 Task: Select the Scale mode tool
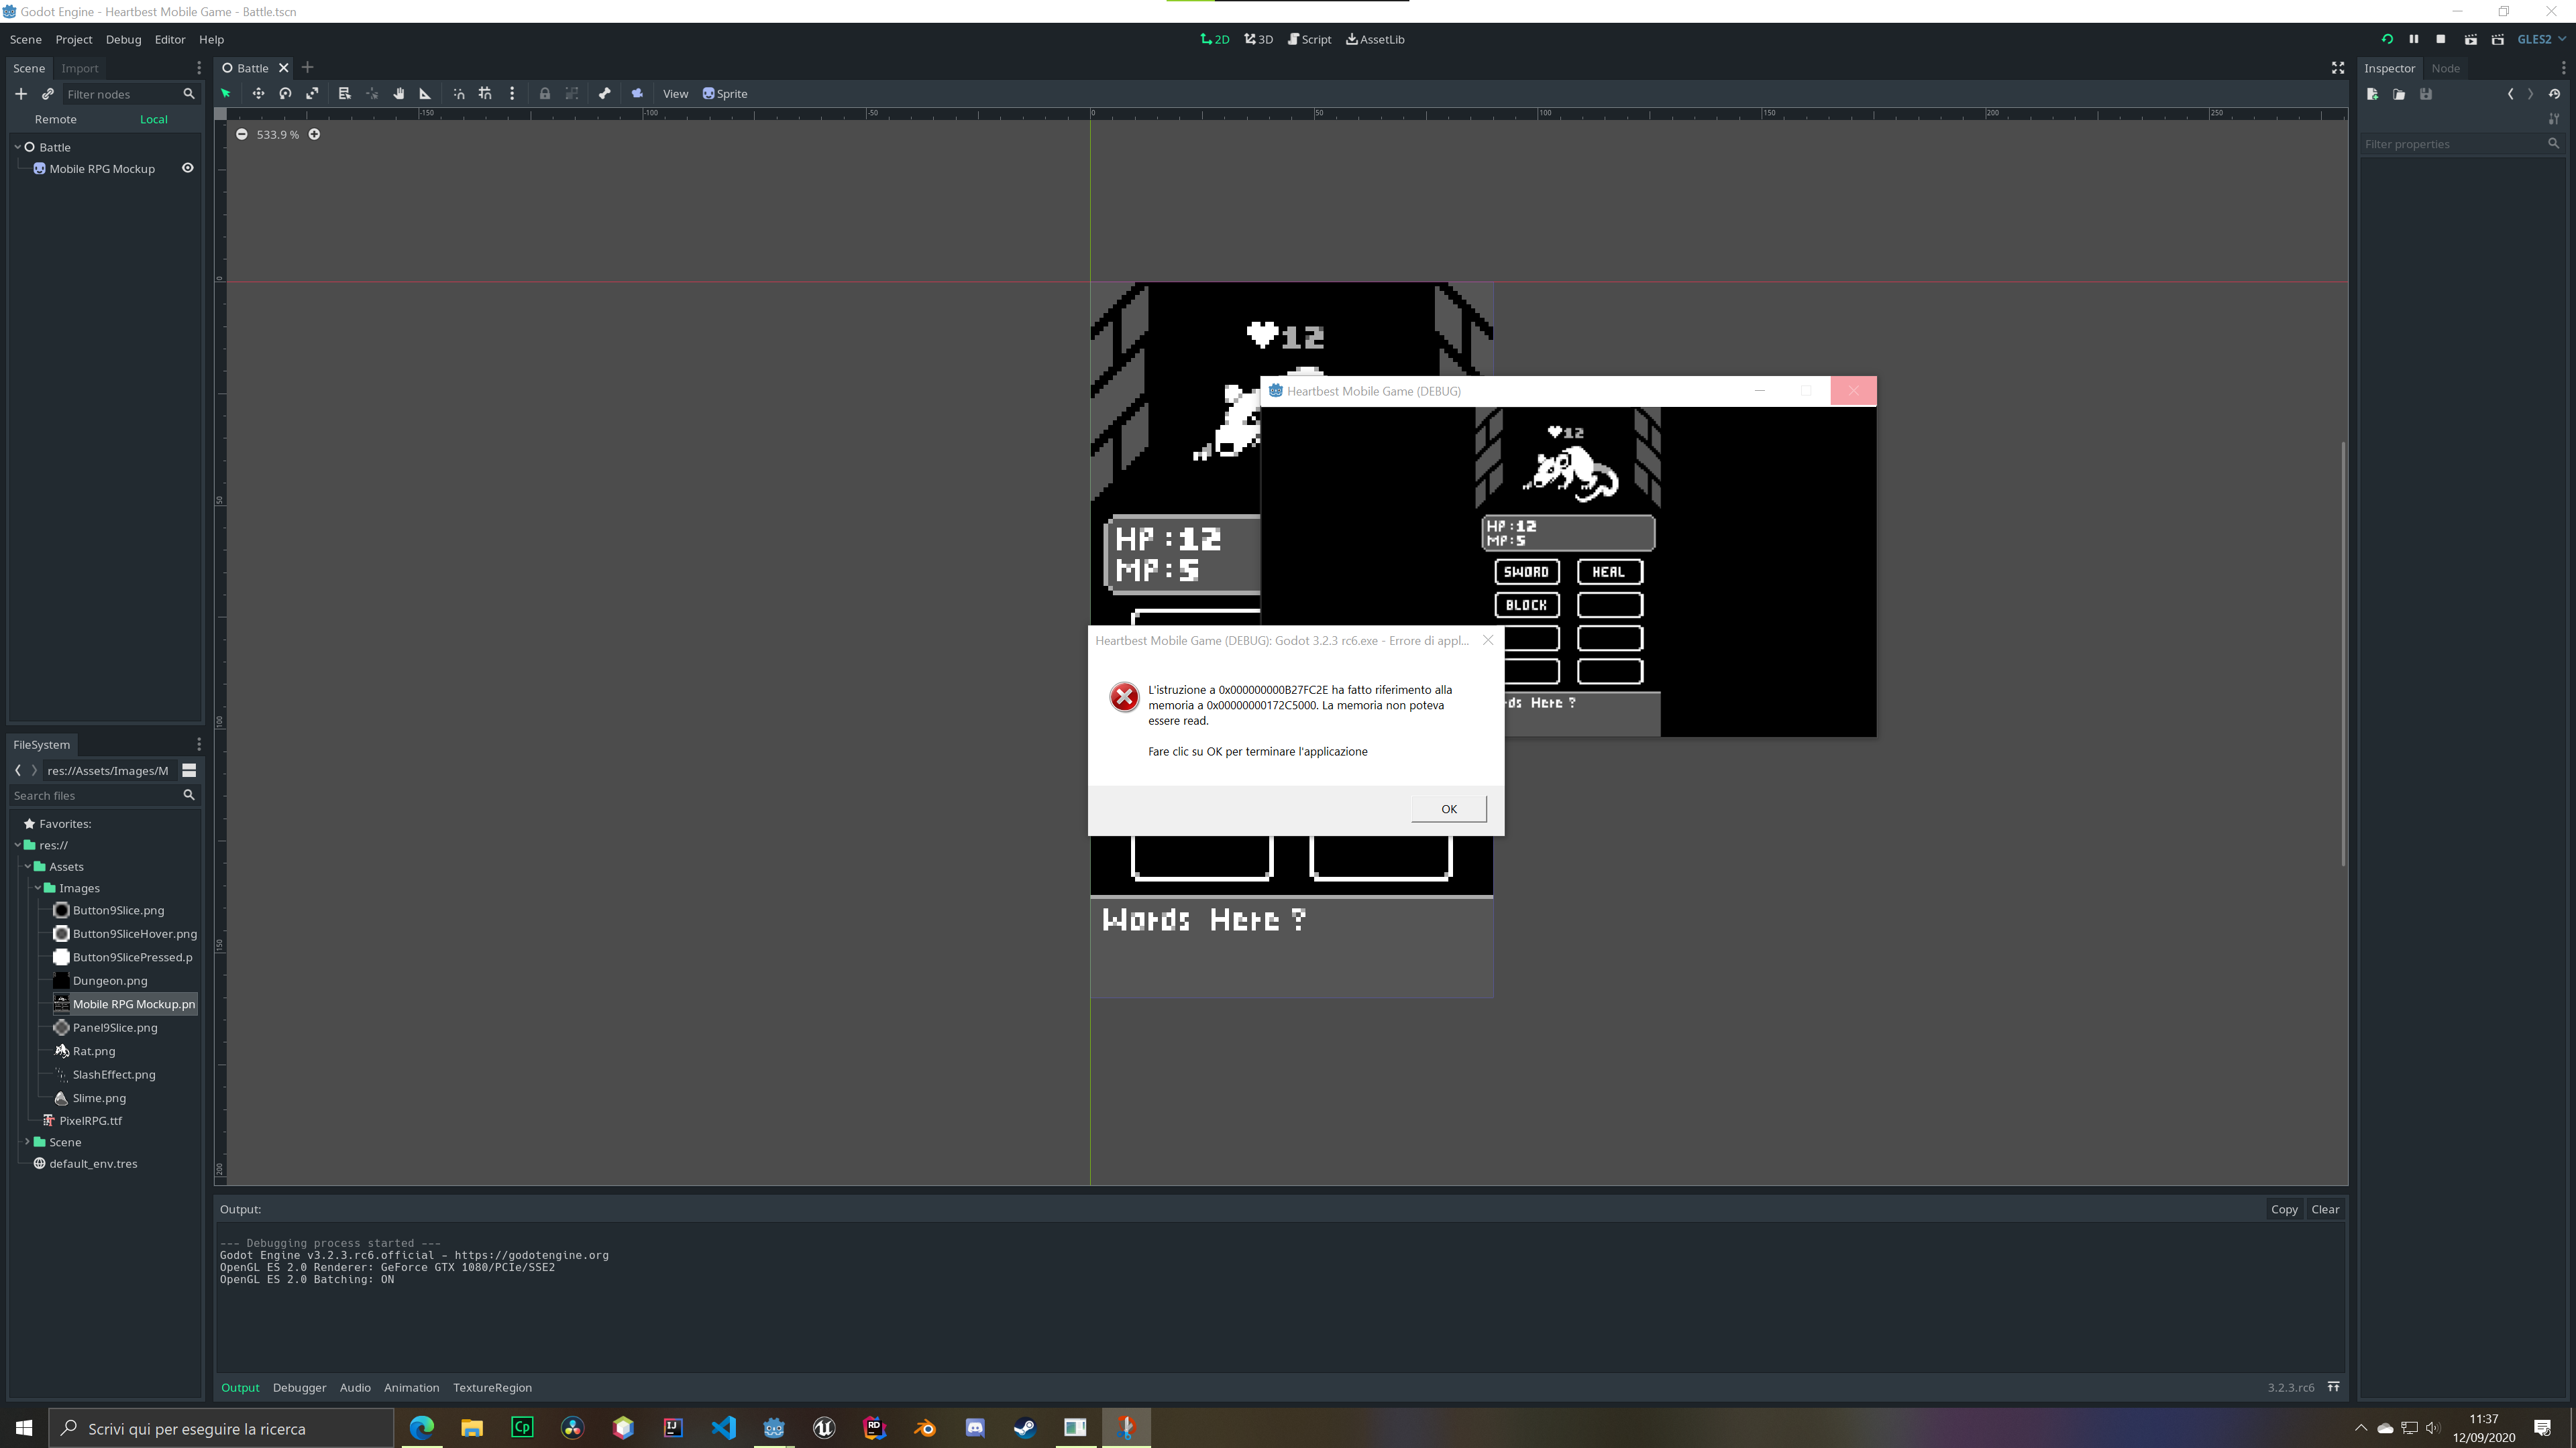[312, 94]
